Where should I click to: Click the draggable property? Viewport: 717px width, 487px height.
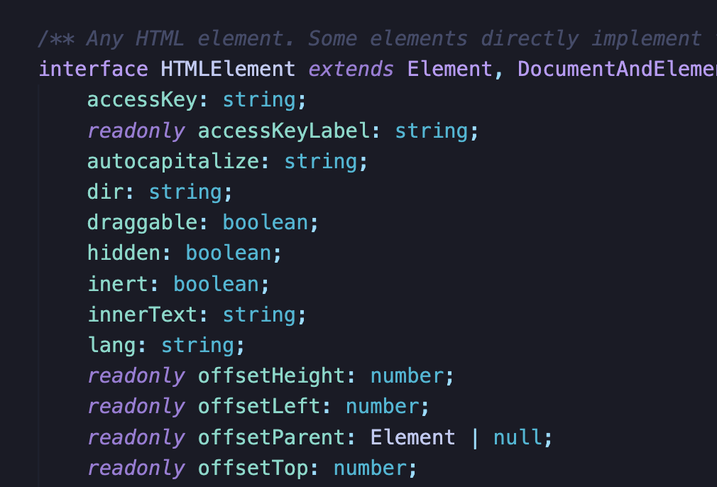point(142,222)
